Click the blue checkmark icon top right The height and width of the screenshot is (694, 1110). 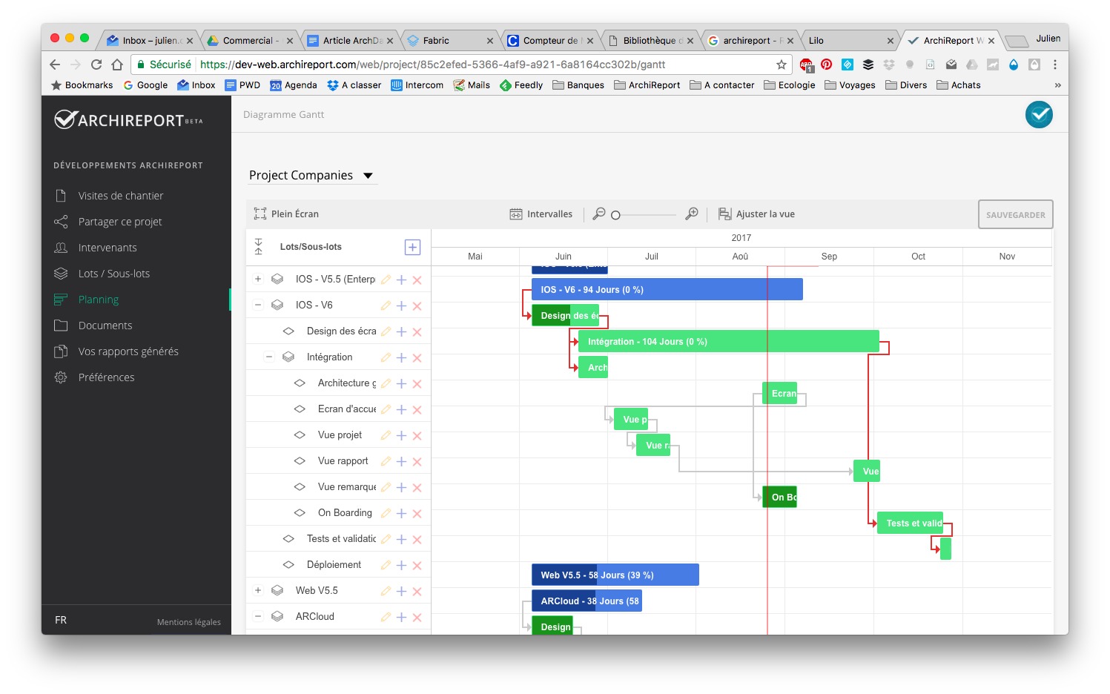(x=1039, y=114)
